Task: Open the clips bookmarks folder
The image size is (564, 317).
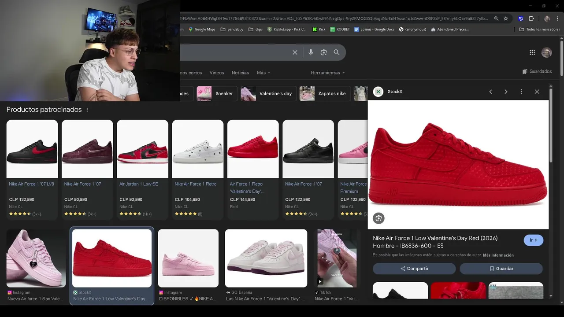Action: click(256, 29)
